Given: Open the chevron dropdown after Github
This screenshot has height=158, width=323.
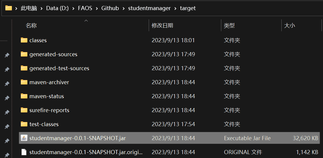Looking at the screenshot, I should coord(124,8).
